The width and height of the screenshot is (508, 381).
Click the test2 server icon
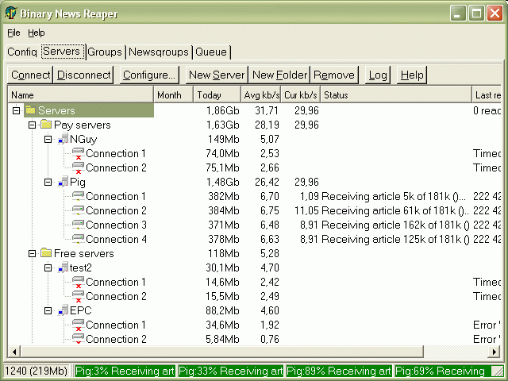coord(63,267)
